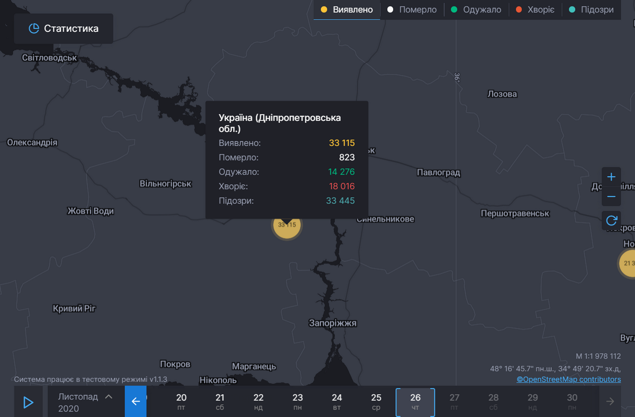This screenshot has height=417, width=635.
Task: Select the Хворіє category filter
Action: tap(534, 10)
